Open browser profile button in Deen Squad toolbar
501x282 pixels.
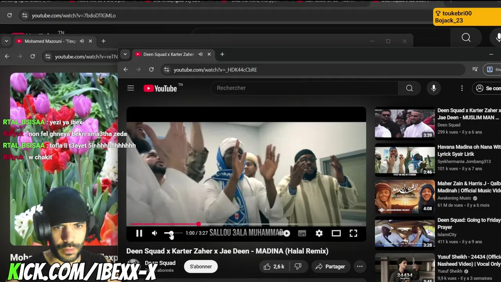pos(492,69)
